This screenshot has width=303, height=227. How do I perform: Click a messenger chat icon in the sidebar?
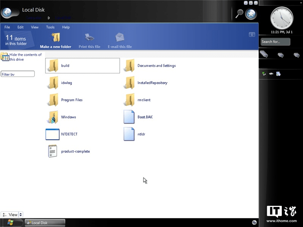[280, 54]
